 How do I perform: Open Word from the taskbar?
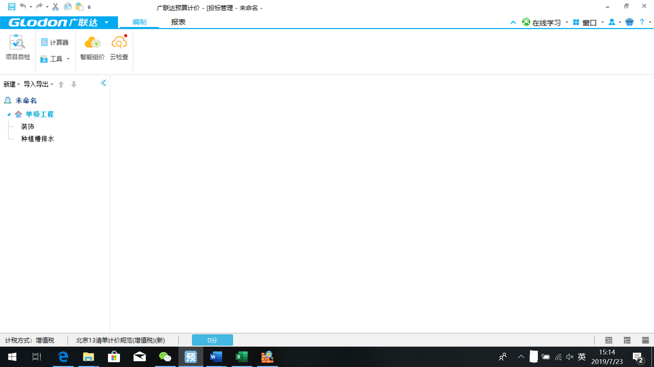click(216, 357)
